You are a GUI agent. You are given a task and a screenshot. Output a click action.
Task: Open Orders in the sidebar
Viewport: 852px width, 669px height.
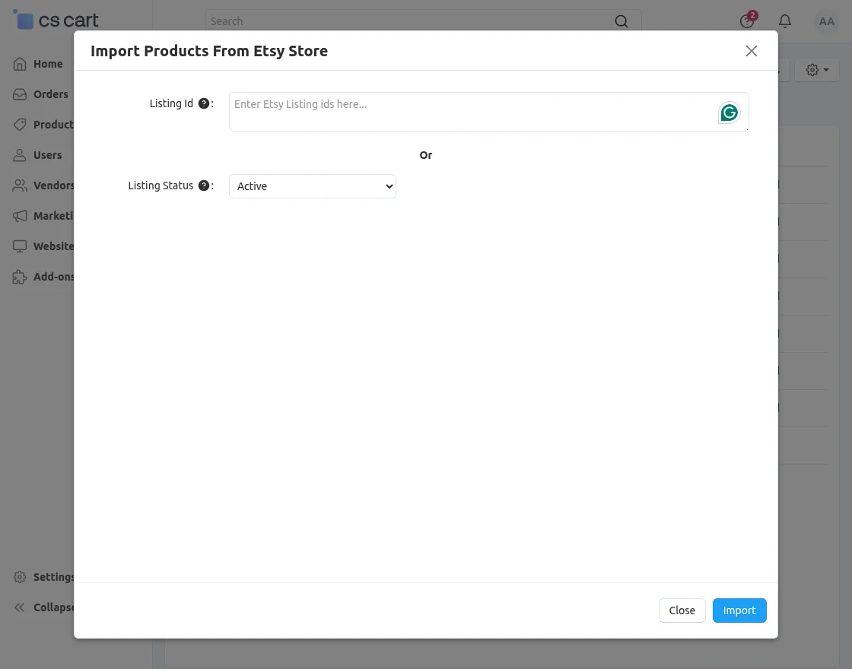(41, 94)
